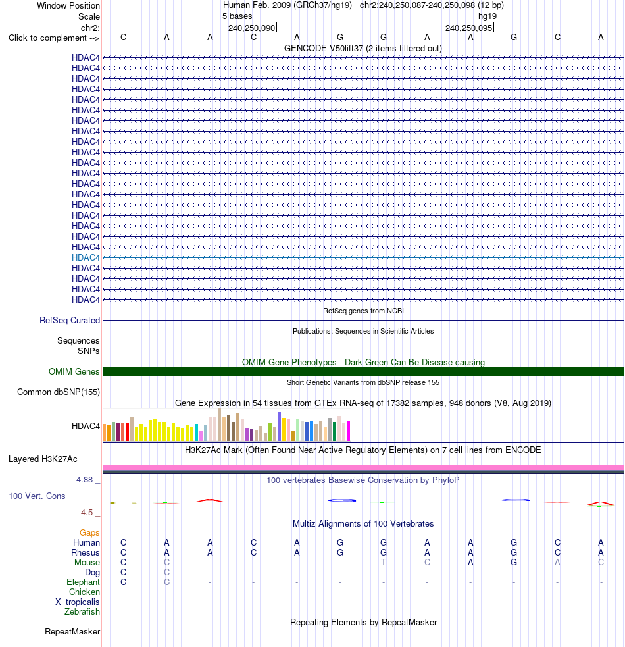Image resolution: width=625 pixels, height=647 pixels.
Task: Click the 240,250,090 coordinate marker
Action: click(252, 28)
